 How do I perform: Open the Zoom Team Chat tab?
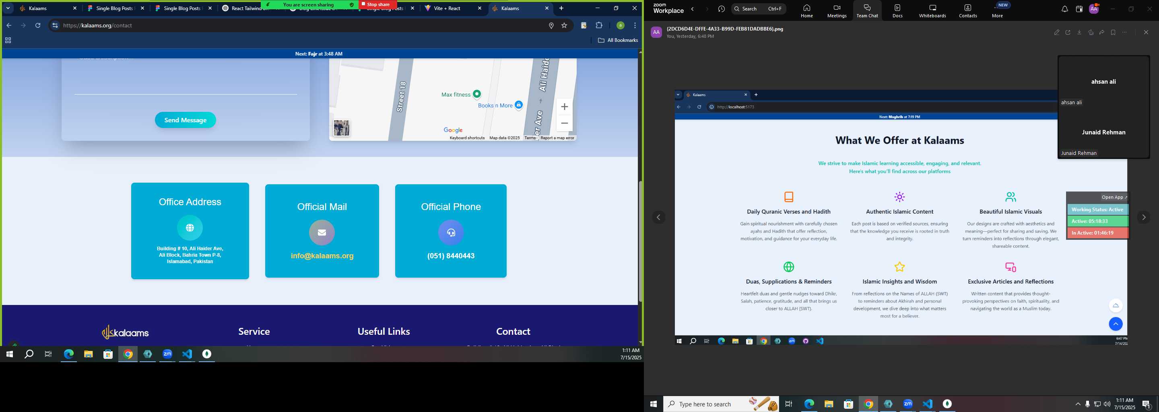[867, 11]
